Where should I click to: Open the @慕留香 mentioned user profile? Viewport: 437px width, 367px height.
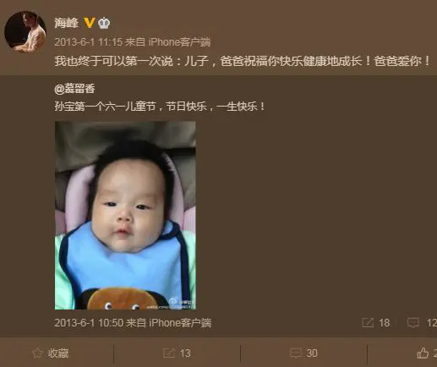tap(74, 89)
